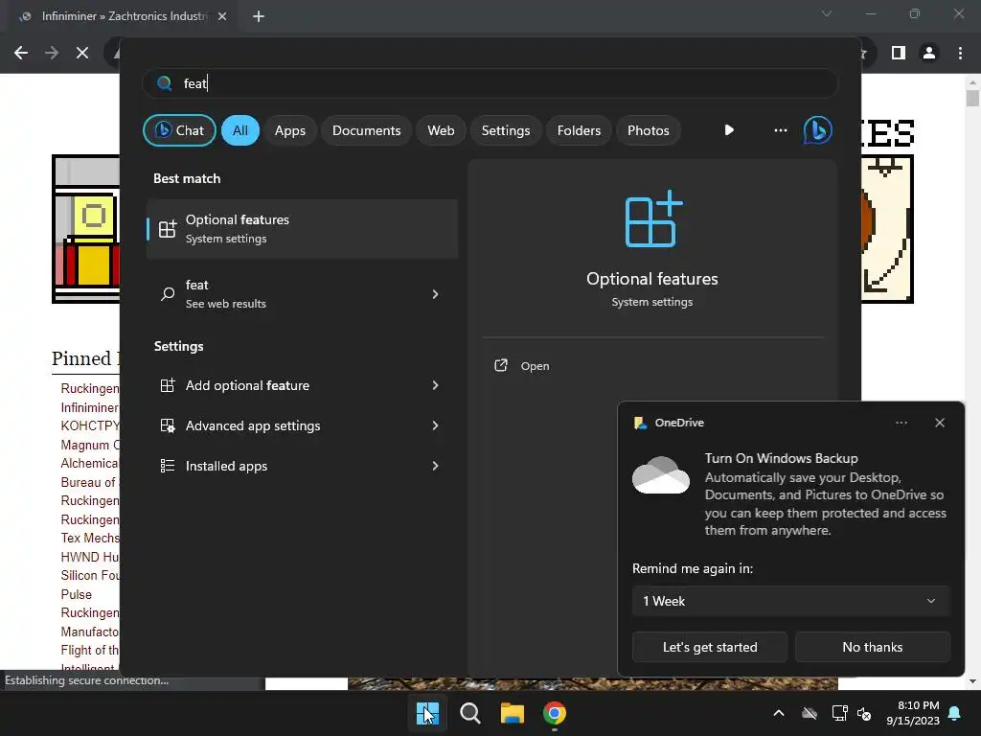Open a new Chrome tab
The height and width of the screenshot is (736, 981).
point(259,16)
